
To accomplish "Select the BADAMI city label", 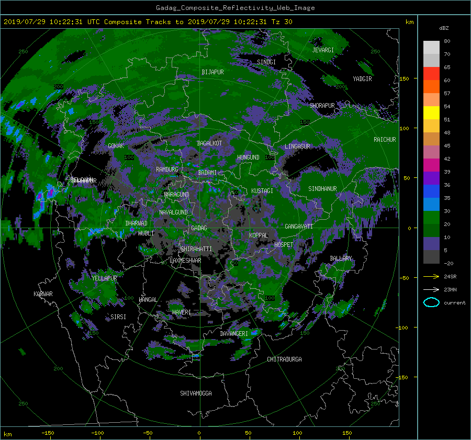I will point(207,173).
